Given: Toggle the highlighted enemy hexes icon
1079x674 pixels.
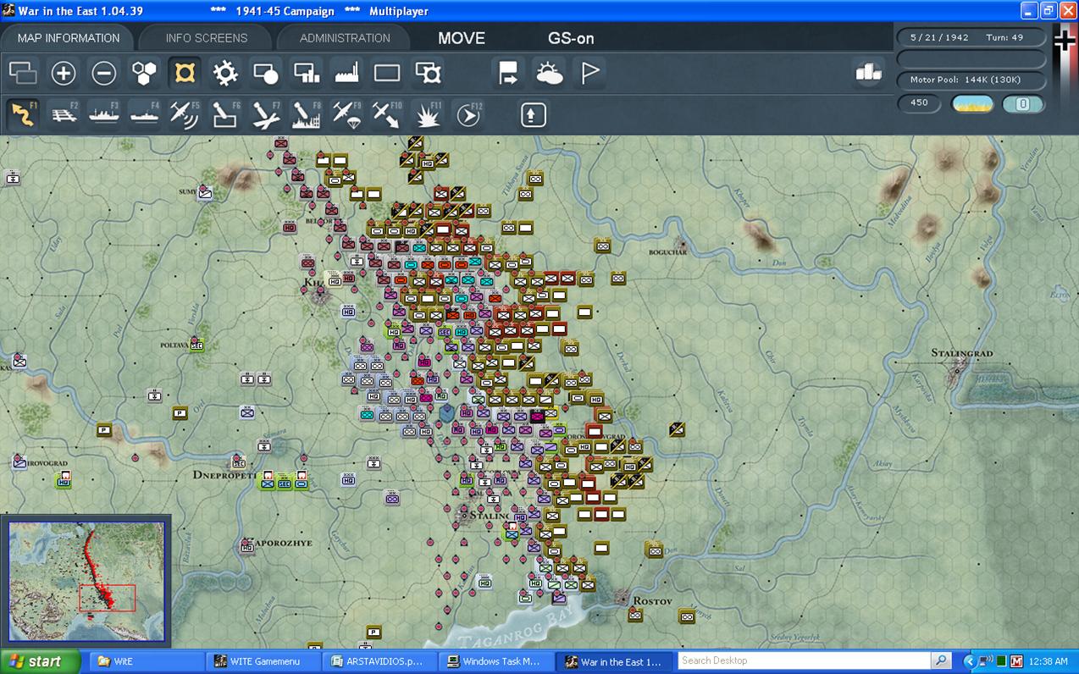Looking at the screenshot, I should (185, 74).
